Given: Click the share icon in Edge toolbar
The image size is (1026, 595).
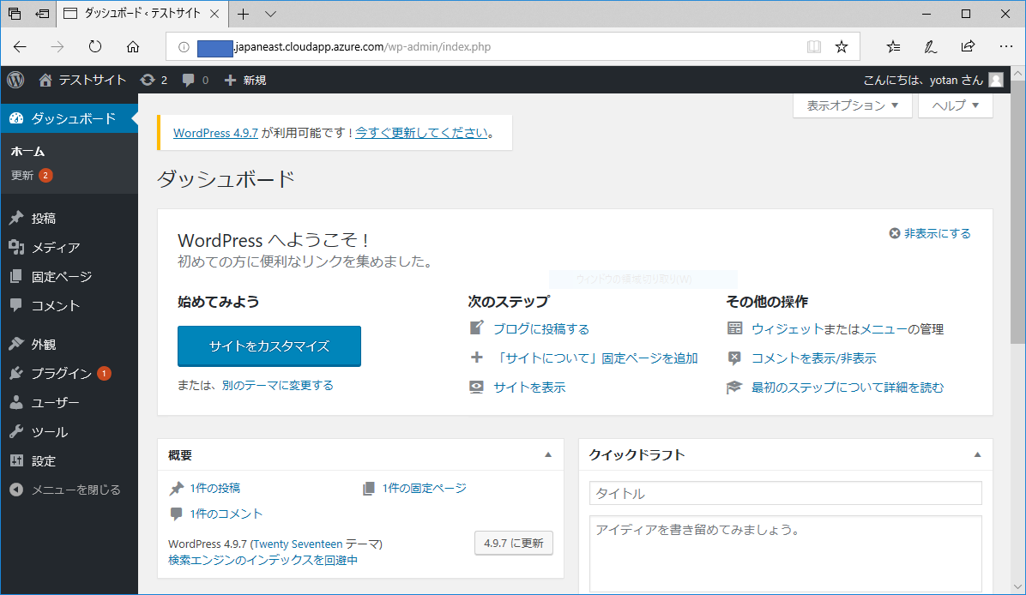Looking at the screenshot, I should [968, 46].
